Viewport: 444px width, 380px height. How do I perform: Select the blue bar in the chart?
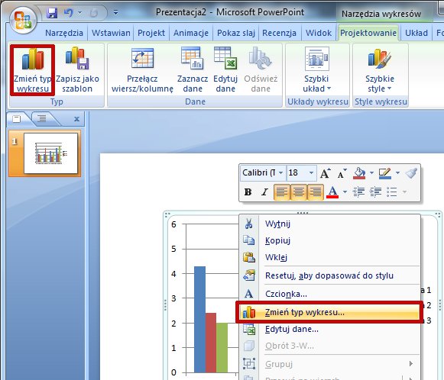(x=199, y=319)
